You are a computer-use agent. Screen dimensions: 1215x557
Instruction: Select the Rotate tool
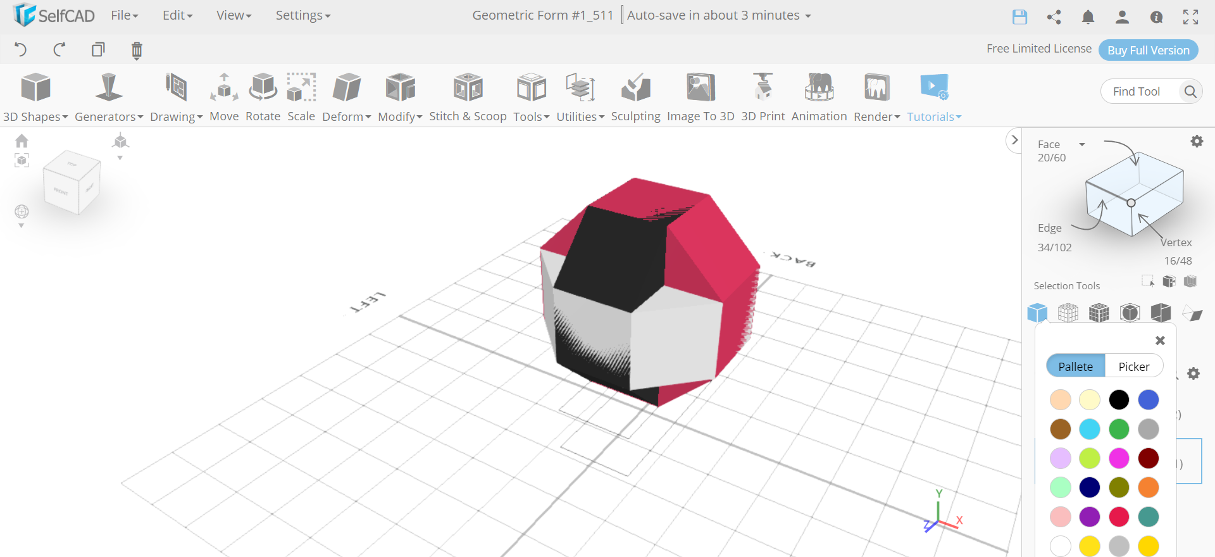(263, 97)
